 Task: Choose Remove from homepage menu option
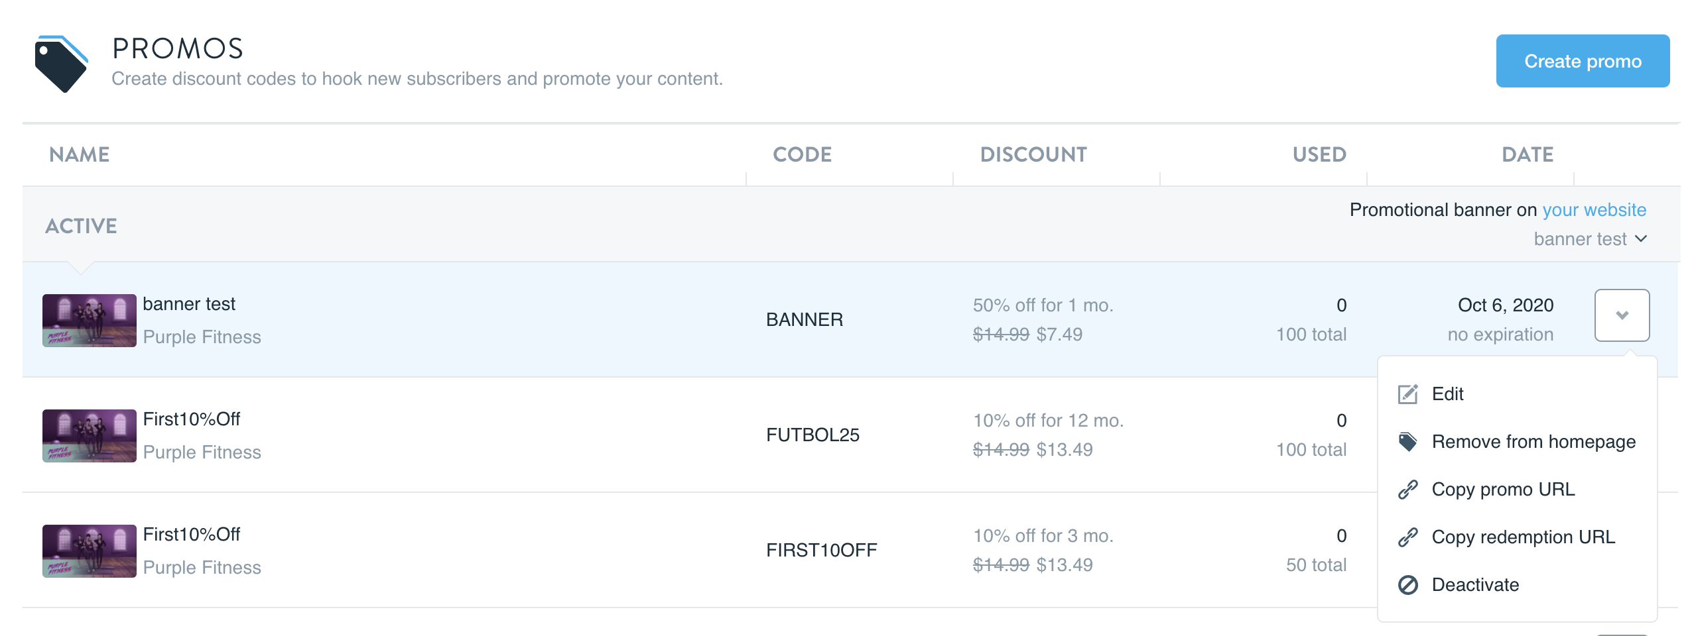pyautogui.click(x=1533, y=442)
